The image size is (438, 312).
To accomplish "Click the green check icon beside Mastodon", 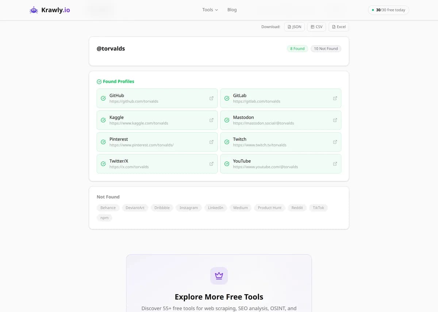I will coord(227,120).
